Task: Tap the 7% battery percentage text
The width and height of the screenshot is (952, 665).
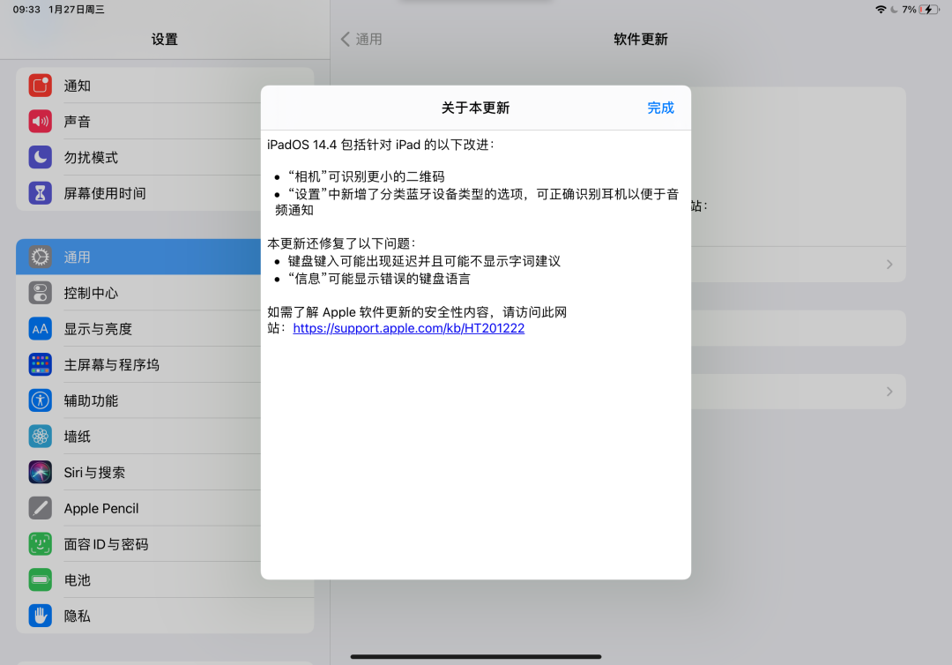Action: (x=909, y=10)
